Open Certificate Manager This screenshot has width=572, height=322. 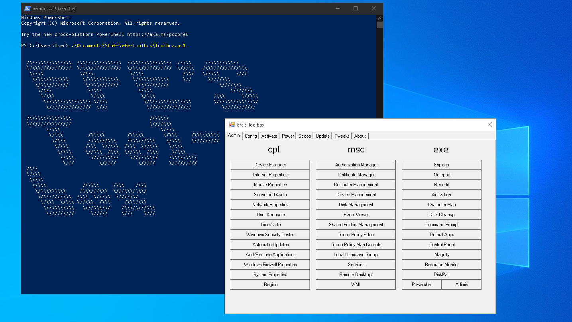click(x=356, y=175)
